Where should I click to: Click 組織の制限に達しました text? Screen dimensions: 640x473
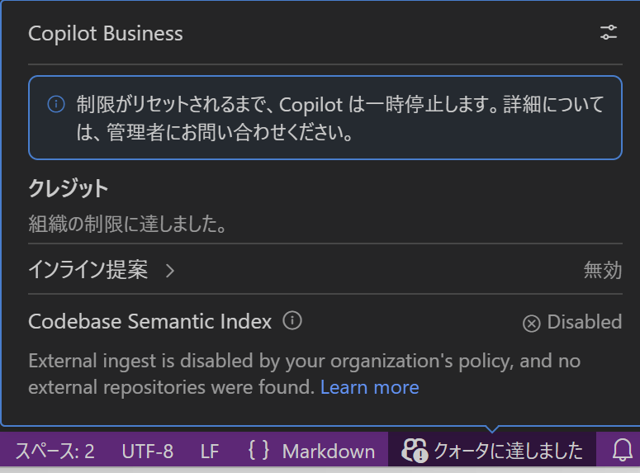tap(127, 224)
